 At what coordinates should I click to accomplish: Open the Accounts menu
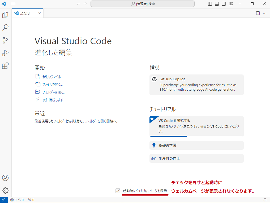tap(5, 178)
